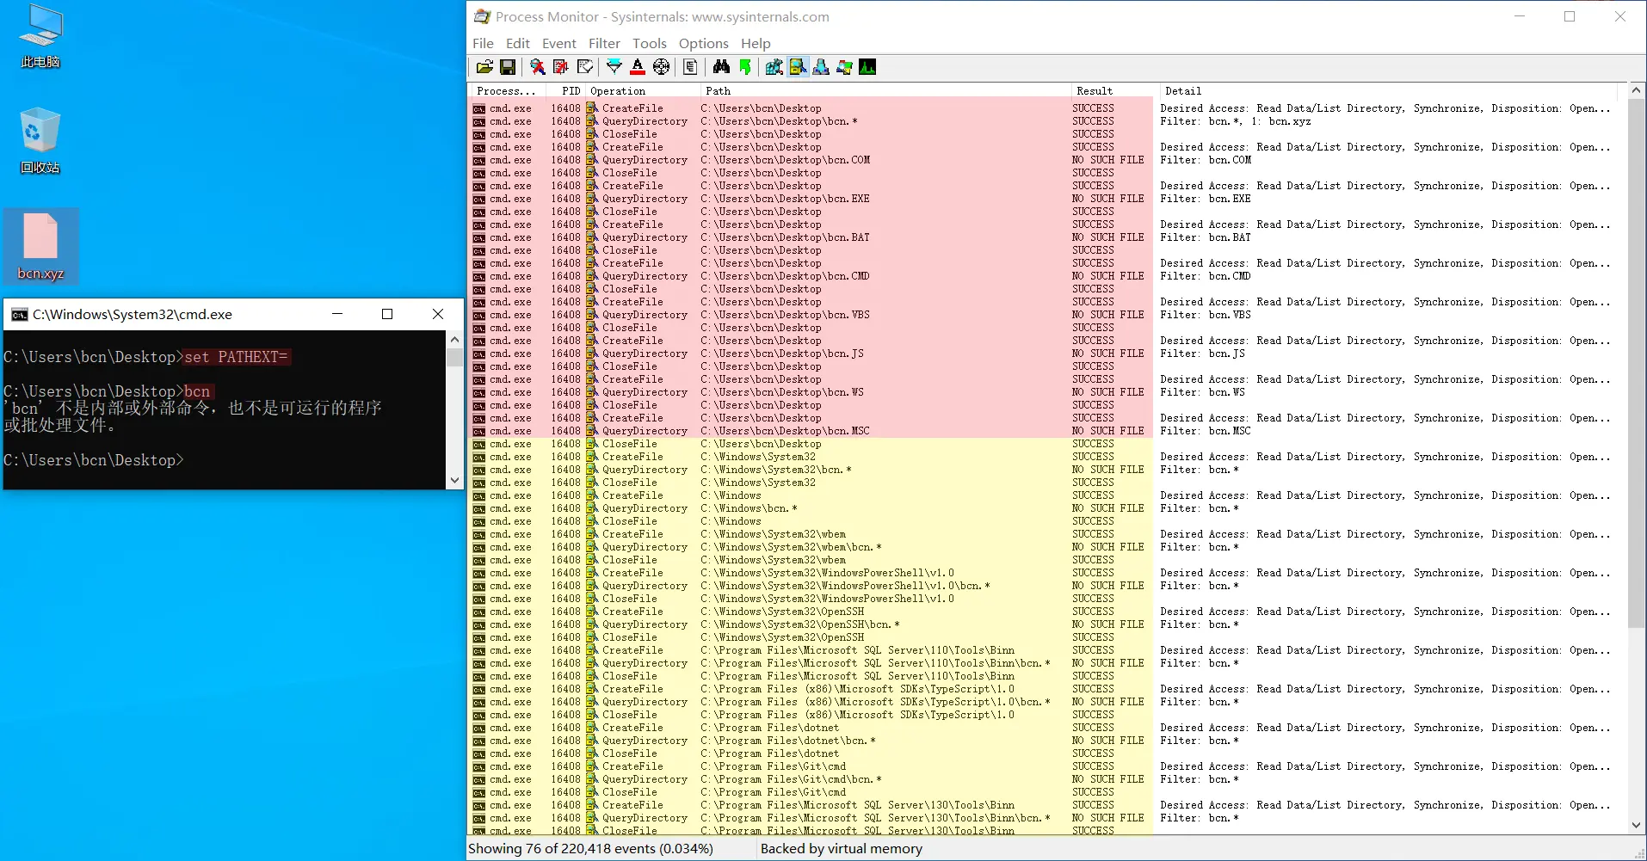Image resolution: width=1647 pixels, height=861 pixels.
Task: Click the event list scroll down arrow
Action: 1637,825
